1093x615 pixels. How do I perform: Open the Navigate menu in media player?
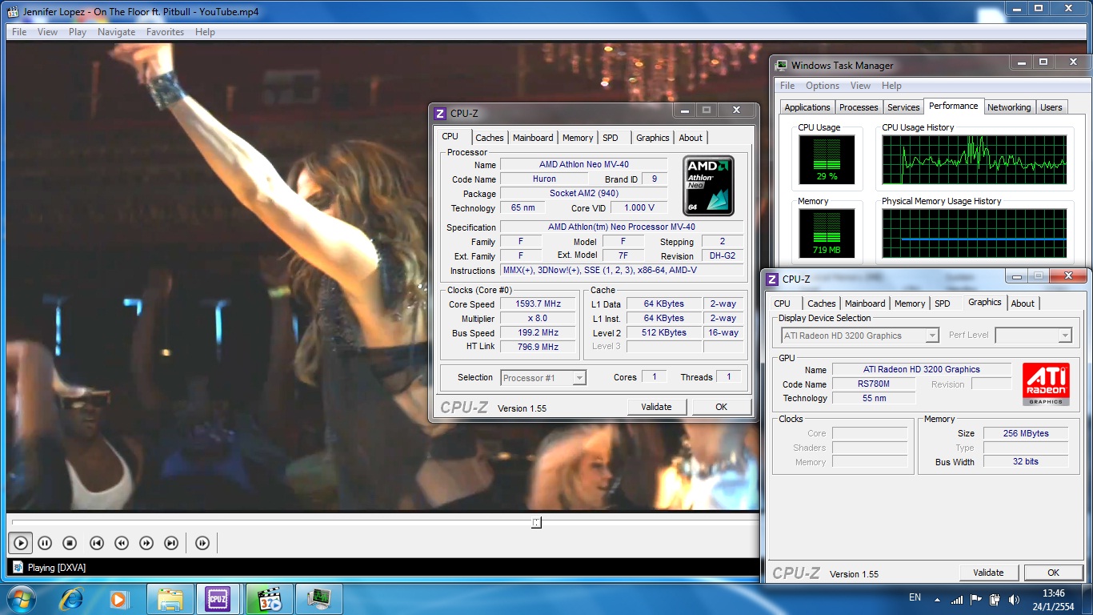tap(116, 32)
